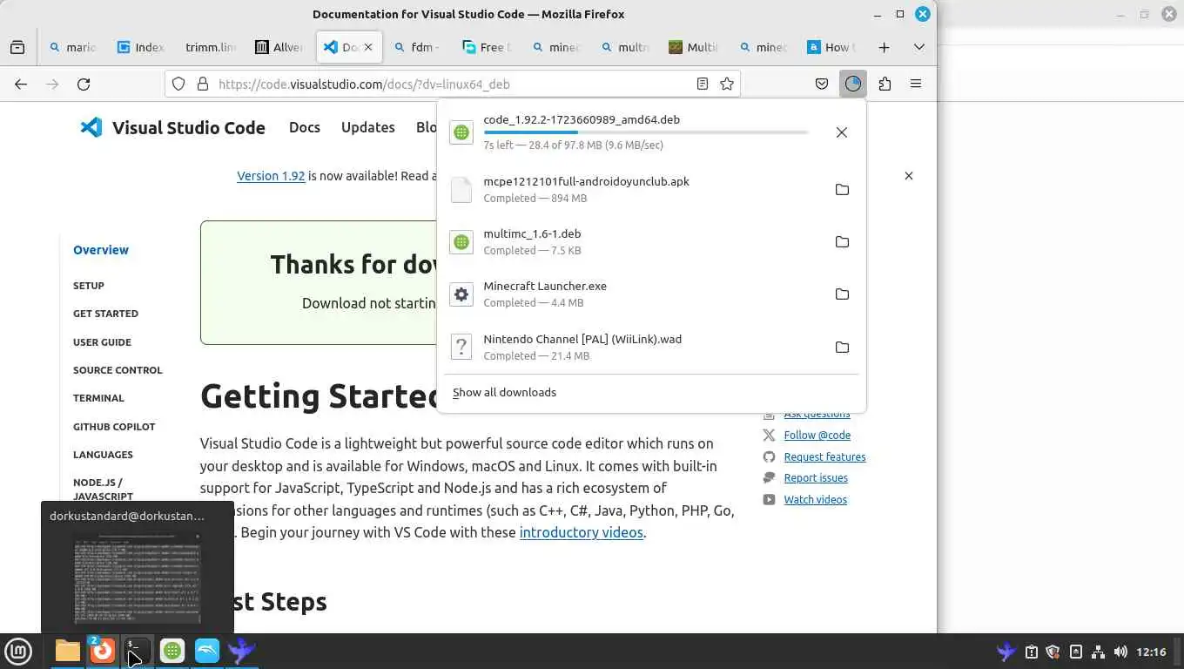Open a new browser tab
This screenshot has width=1184, height=669.
pyautogui.click(x=885, y=47)
